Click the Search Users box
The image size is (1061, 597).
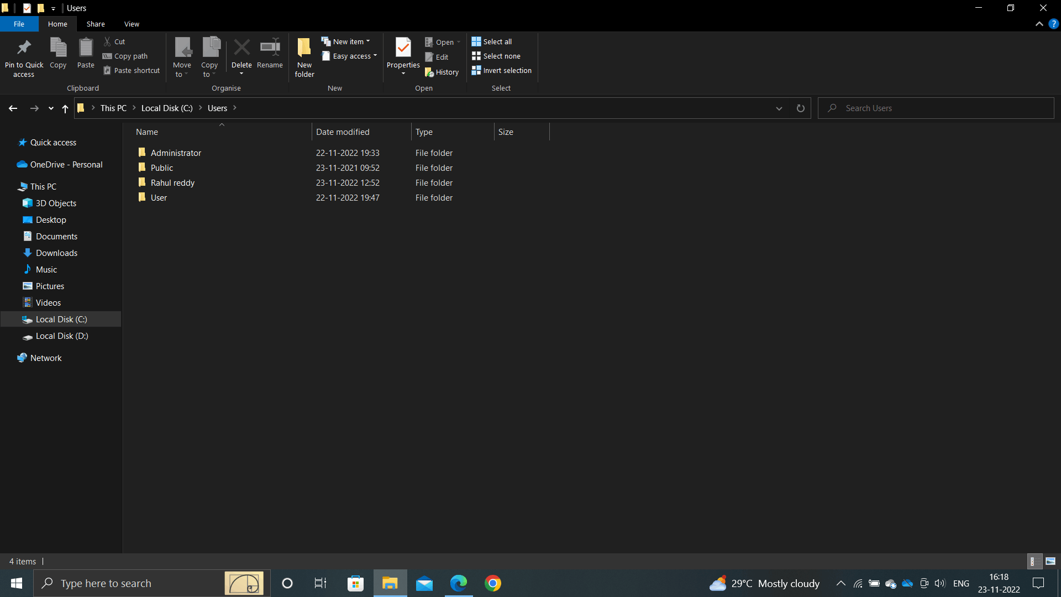coord(936,108)
